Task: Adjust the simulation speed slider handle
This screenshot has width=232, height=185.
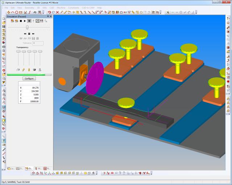Action: (27, 27)
